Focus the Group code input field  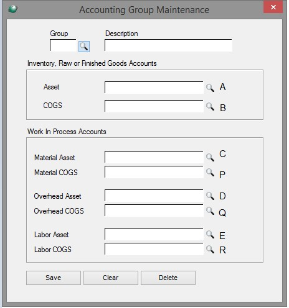tap(63, 45)
